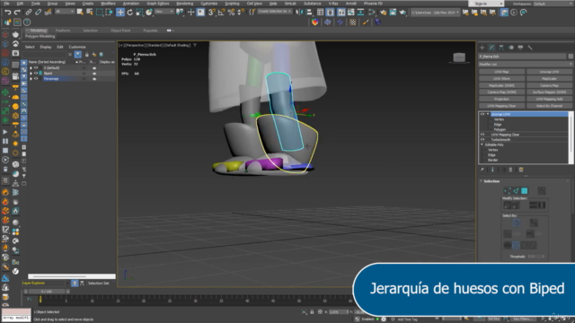Open the Rendering menu
This screenshot has width=575, height=323.
[x=185, y=4]
